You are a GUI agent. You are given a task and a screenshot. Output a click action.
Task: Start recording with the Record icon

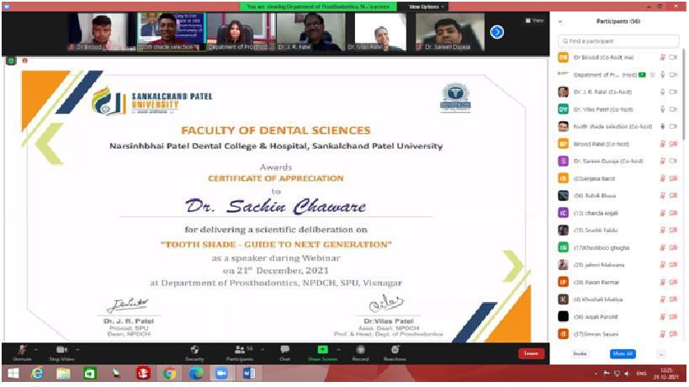click(x=360, y=350)
